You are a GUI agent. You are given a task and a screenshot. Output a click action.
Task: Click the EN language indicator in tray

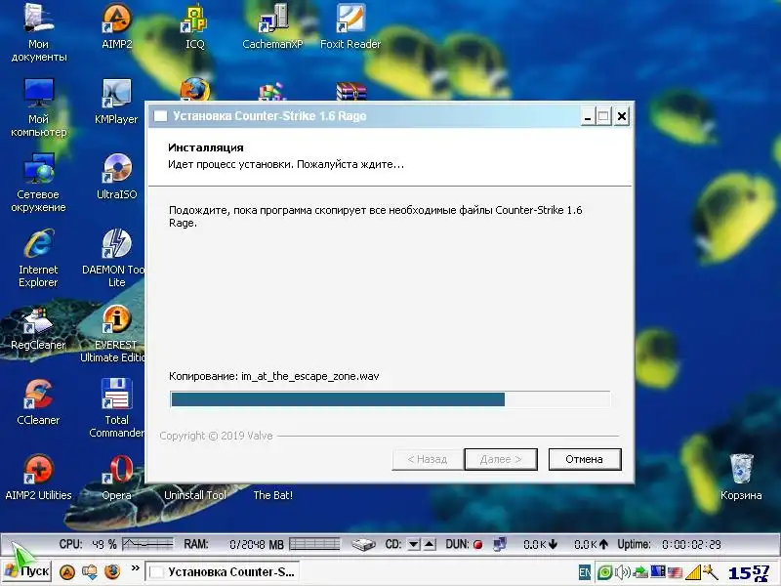tap(585, 572)
